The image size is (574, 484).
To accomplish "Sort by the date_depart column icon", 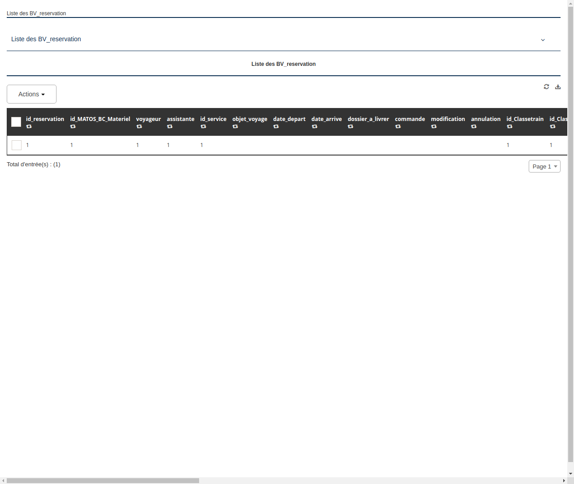I will point(276,127).
